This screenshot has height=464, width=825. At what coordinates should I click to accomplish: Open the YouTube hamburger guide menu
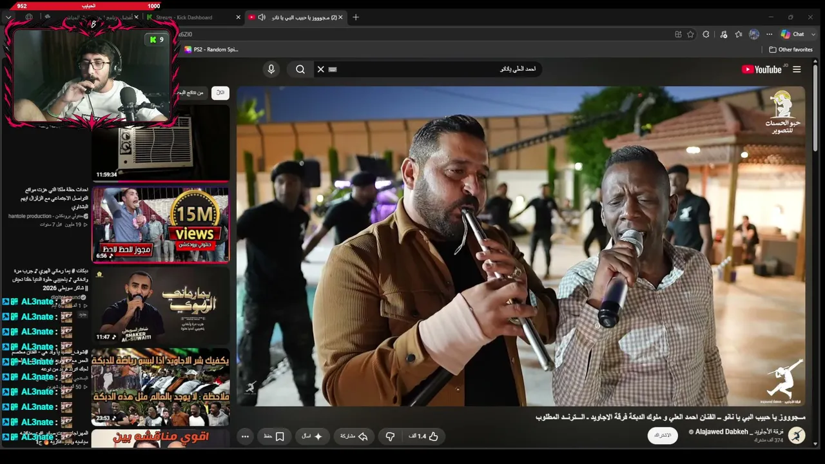point(797,70)
